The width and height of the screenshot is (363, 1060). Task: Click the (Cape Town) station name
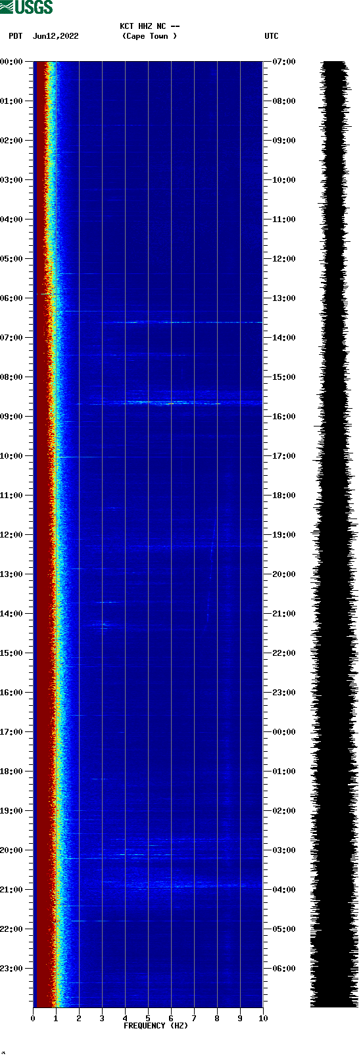150,36
